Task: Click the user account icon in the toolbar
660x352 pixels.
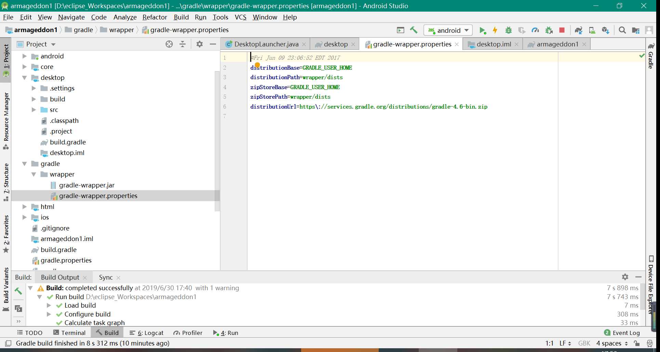Action: pyautogui.click(x=649, y=30)
